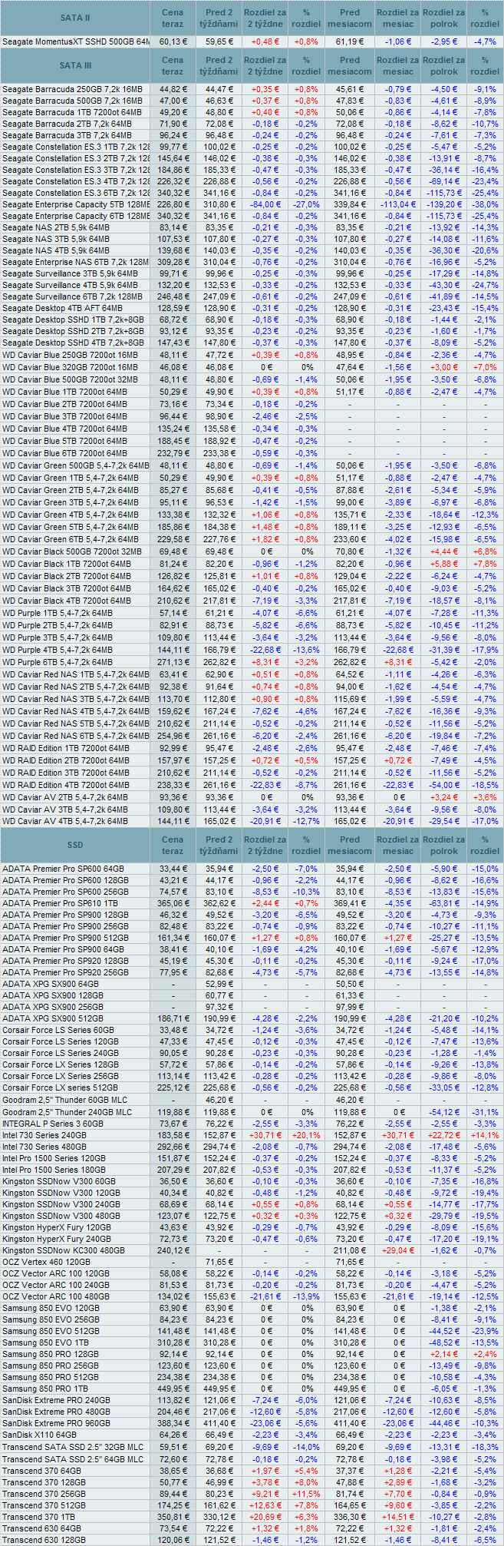Select OCZ Vertex 460 120GB row name
This screenshot has height=1546, width=504.
point(46,1262)
